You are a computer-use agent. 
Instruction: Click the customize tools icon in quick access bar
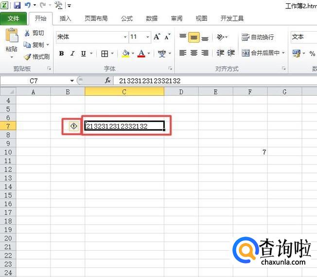[x=59, y=5]
